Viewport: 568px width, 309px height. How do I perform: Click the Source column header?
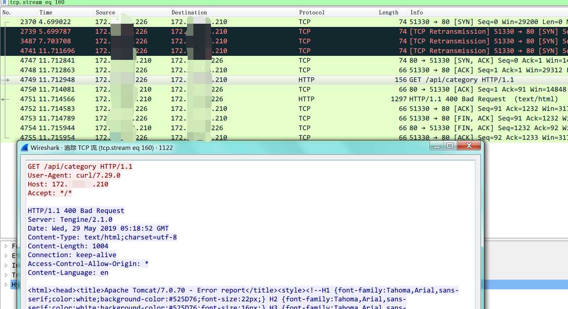click(x=131, y=12)
